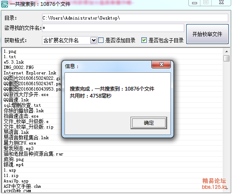
Task: Focus the 目录 path input field
Action: [135, 18]
